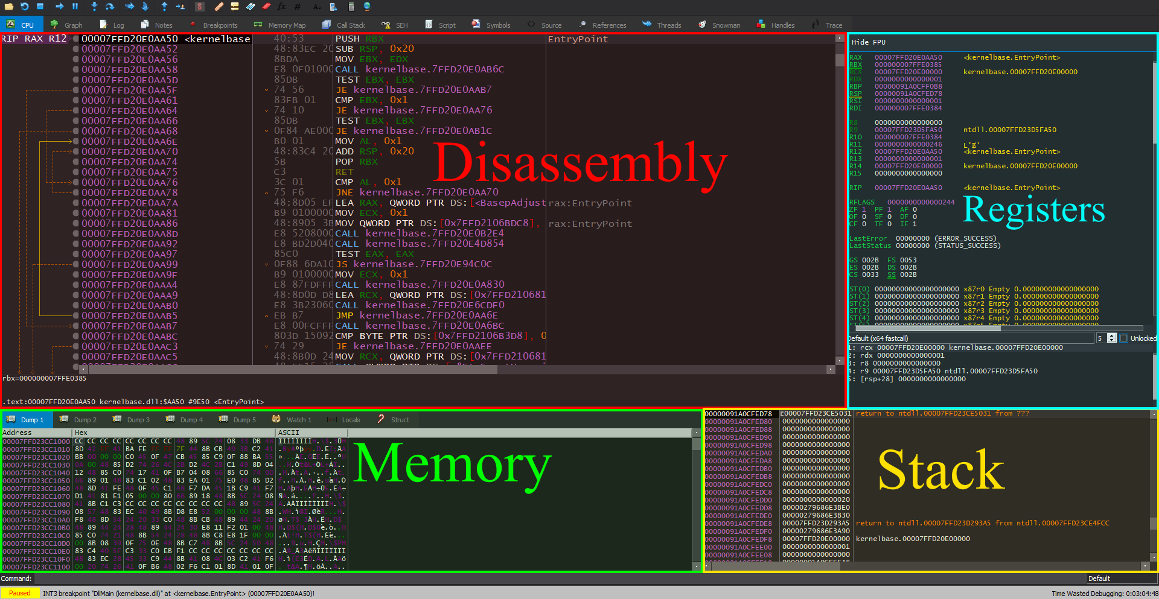Toggle the Unlocked checkbox

(x=1124, y=338)
